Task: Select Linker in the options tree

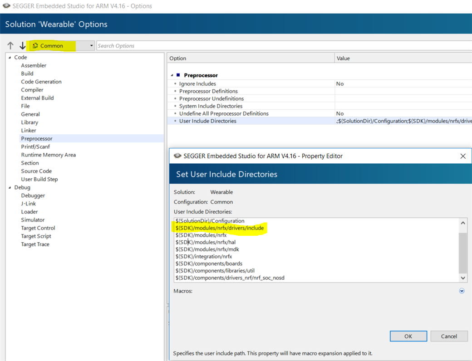Action: (x=29, y=131)
